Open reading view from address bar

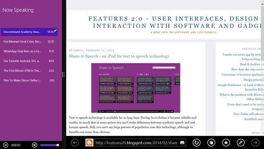click(x=182, y=143)
